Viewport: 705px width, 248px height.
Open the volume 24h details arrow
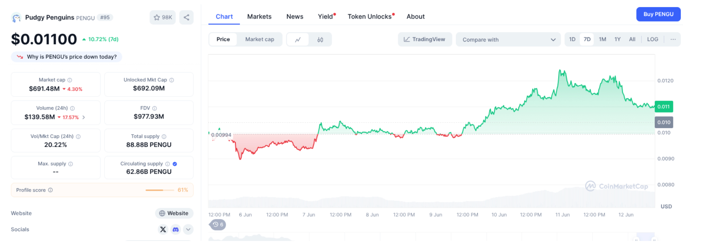84,117
